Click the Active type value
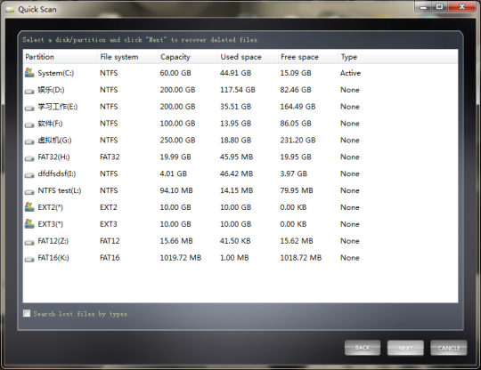The width and height of the screenshot is (481, 370). (350, 73)
